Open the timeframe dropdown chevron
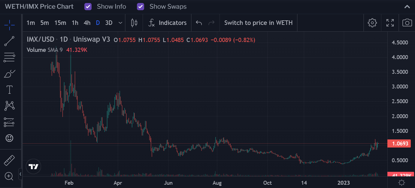 120,22
